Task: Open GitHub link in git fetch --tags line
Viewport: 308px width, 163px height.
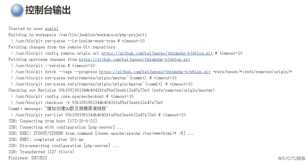Action: coord(155,72)
